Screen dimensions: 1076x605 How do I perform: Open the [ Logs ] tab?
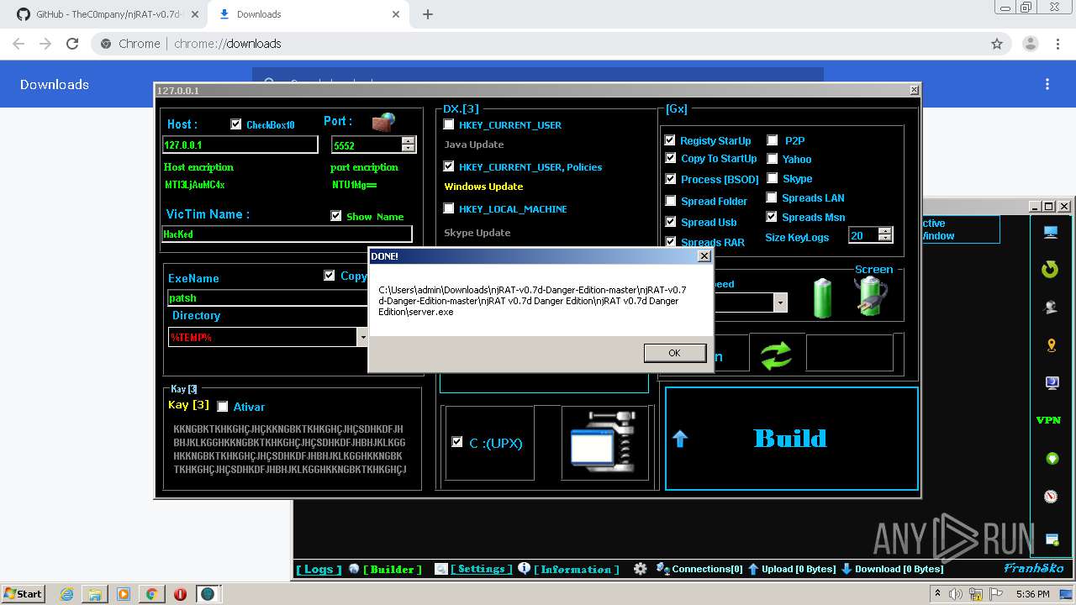[x=319, y=569]
